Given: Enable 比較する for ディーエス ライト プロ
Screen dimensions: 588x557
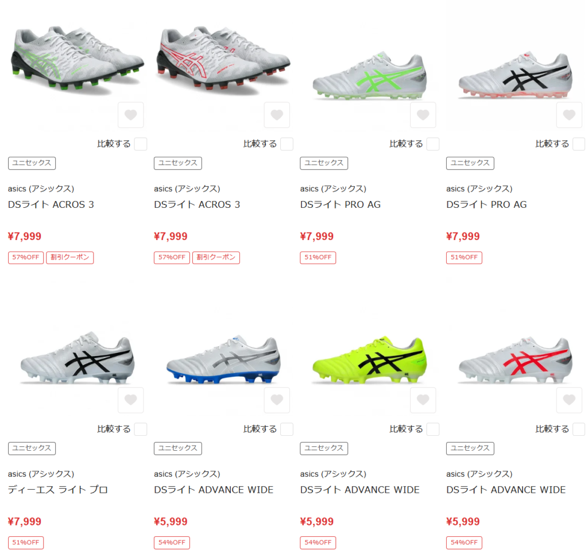Looking at the screenshot, I should click(x=141, y=429).
